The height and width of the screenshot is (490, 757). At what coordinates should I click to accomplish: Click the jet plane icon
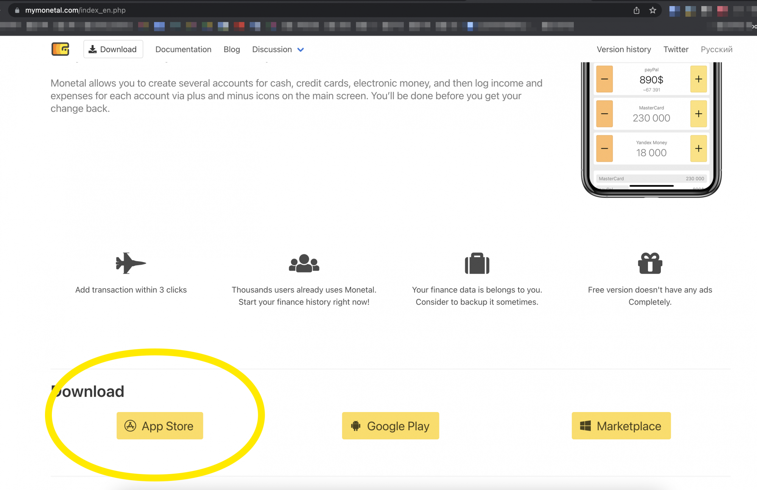[131, 263]
